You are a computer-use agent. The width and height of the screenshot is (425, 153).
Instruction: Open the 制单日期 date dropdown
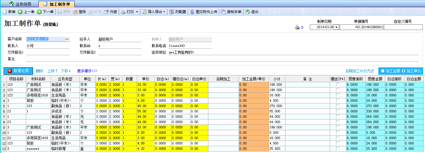pyautogui.click(x=337, y=27)
